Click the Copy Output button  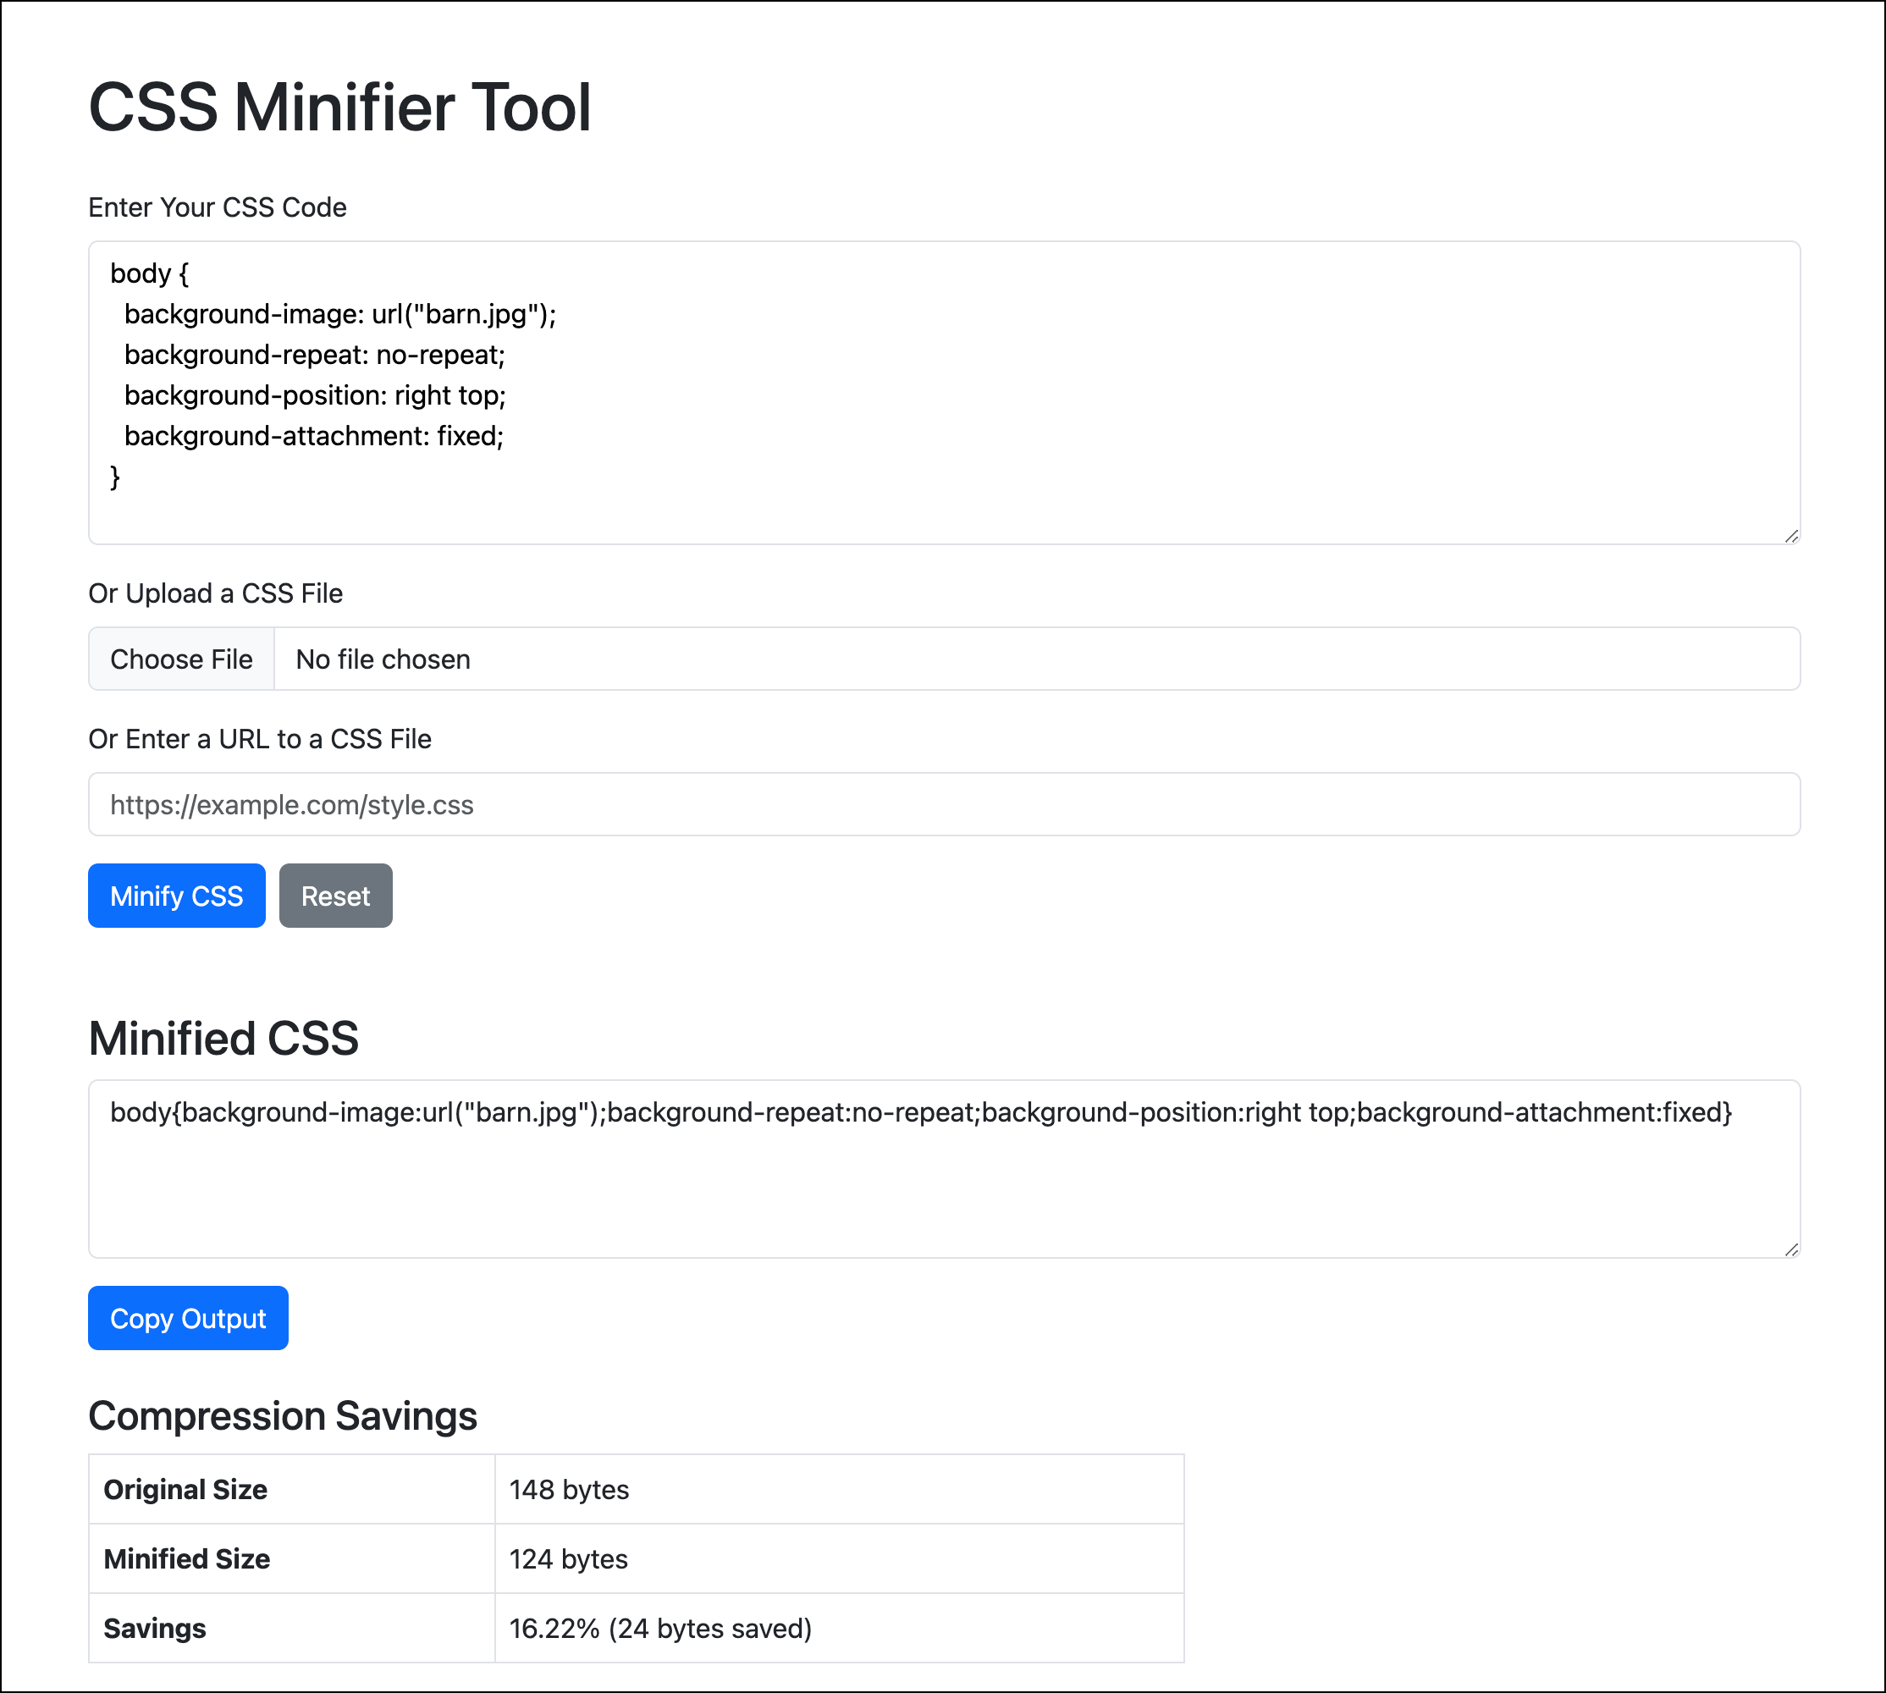point(187,1317)
